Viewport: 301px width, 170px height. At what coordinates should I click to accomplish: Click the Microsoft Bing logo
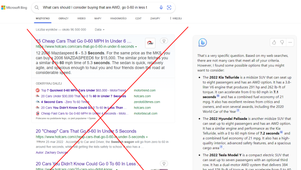click(x=14, y=7)
